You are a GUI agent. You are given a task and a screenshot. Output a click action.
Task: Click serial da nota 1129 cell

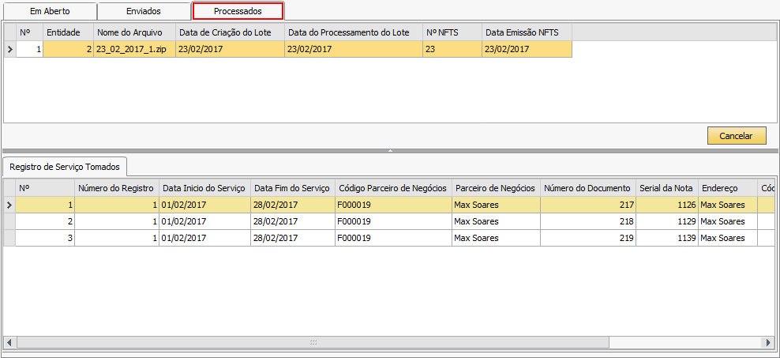(667, 221)
